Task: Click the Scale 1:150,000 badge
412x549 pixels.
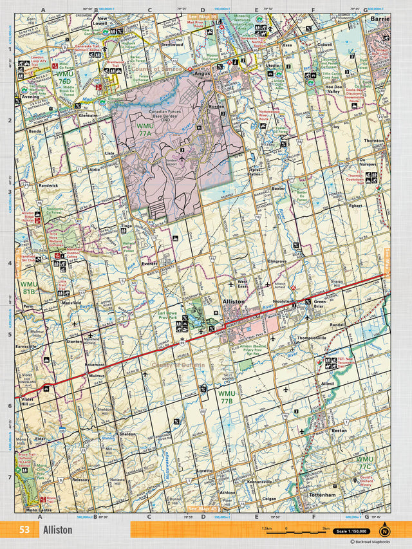Action: (x=351, y=531)
